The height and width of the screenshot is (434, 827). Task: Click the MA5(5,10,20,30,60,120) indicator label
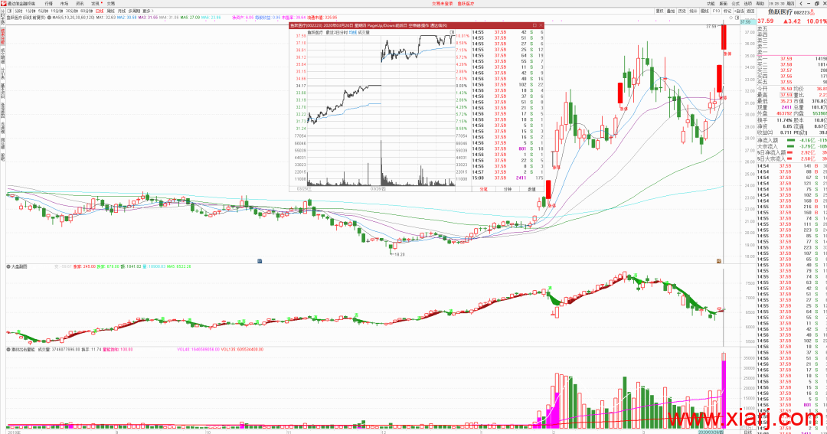click(74, 18)
